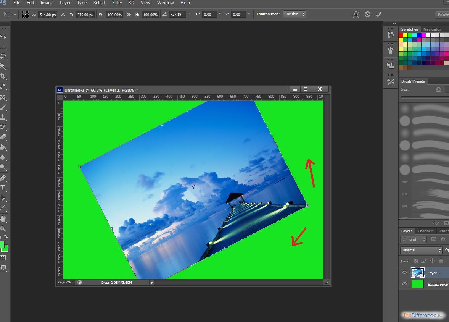Click the rotation angle field
This screenshot has width=449, height=322.
tap(177, 15)
